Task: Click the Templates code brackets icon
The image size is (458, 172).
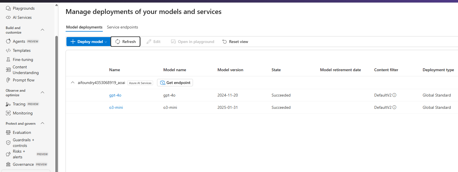Action: [x=8, y=50]
